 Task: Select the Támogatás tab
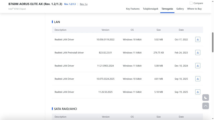(x=167, y=9)
